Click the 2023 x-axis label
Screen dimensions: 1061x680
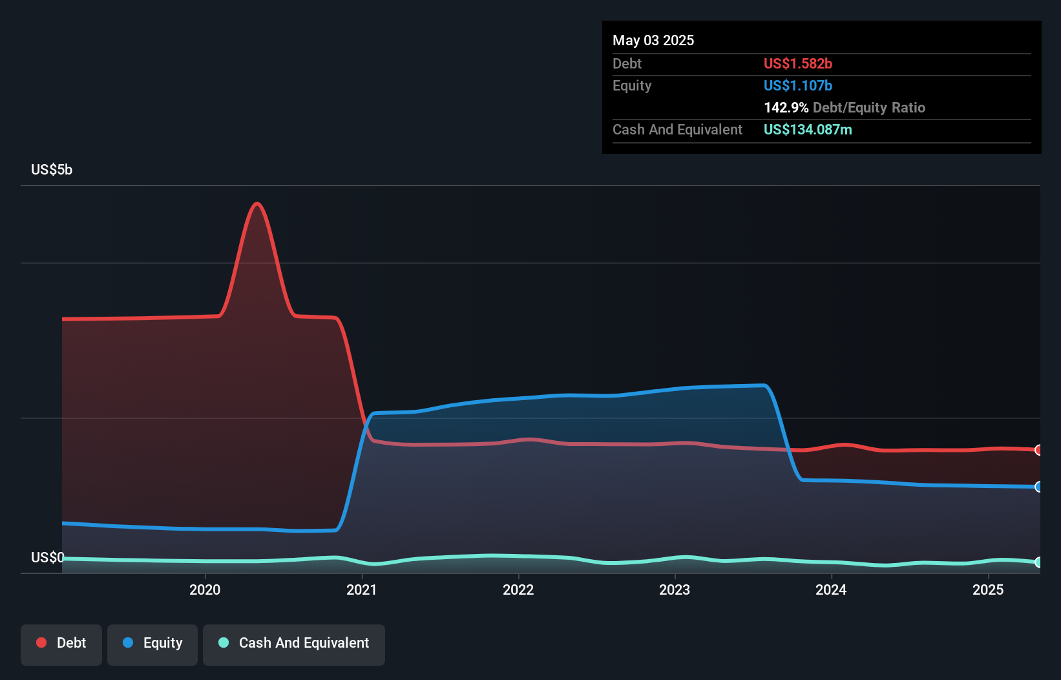pyautogui.click(x=675, y=590)
